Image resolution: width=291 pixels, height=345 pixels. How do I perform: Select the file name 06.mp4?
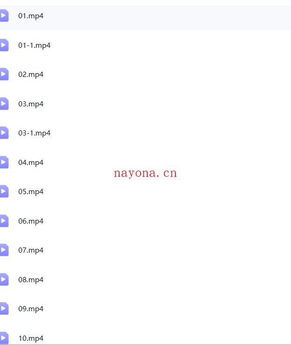coord(31,221)
